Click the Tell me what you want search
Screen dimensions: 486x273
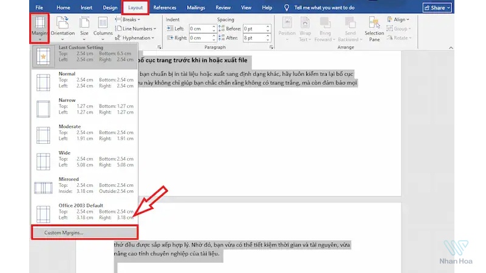[x=324, y=7]
